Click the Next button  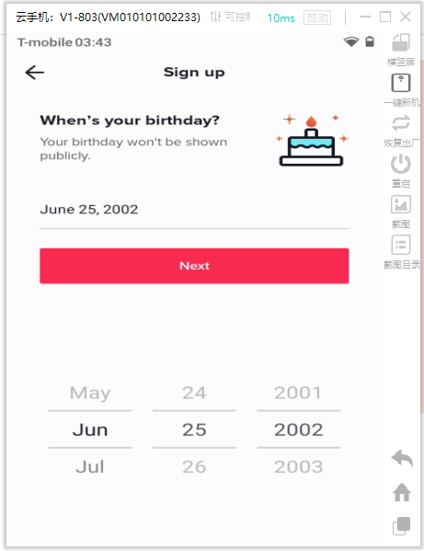pyautogui.click(x=194, y=266)
